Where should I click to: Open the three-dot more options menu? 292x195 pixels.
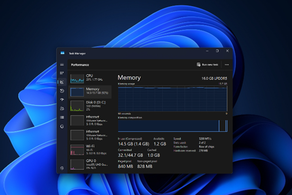pyautogui.click(x=226, y=65)
